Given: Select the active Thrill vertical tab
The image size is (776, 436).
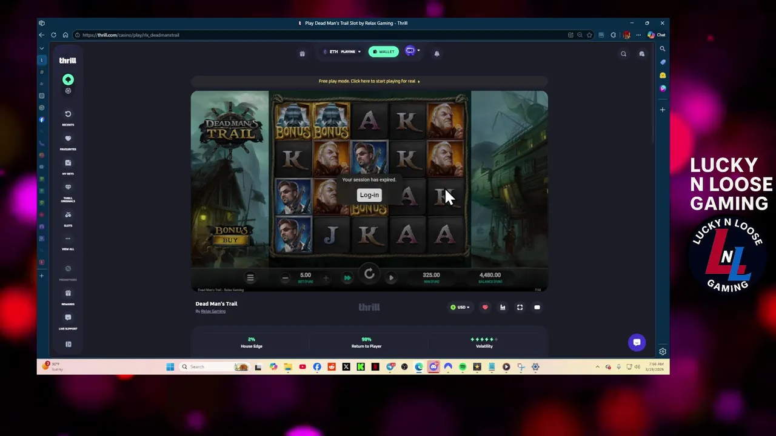Looking at the screenshot, I should (42, 61).
